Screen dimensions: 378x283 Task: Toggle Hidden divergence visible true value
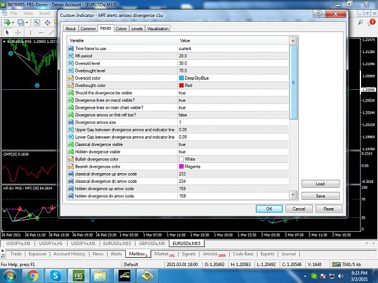[233, 151]
